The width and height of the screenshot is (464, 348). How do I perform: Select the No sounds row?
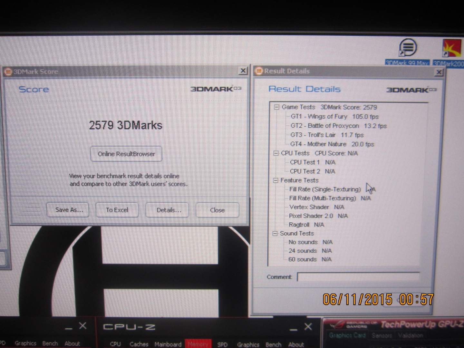(310, 242)
